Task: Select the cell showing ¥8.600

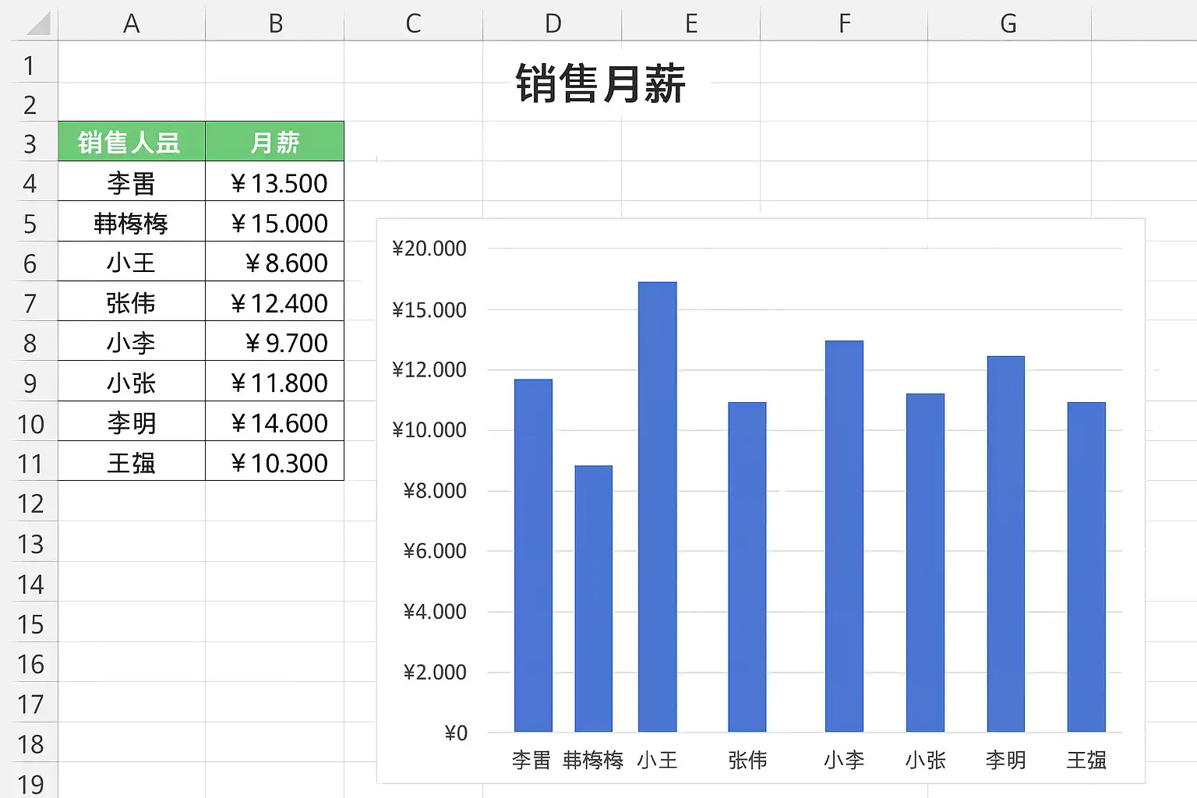Action: pos(275,263)
